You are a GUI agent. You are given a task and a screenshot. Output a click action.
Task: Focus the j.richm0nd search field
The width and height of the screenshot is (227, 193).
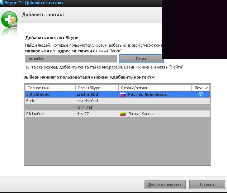point(71,58)
